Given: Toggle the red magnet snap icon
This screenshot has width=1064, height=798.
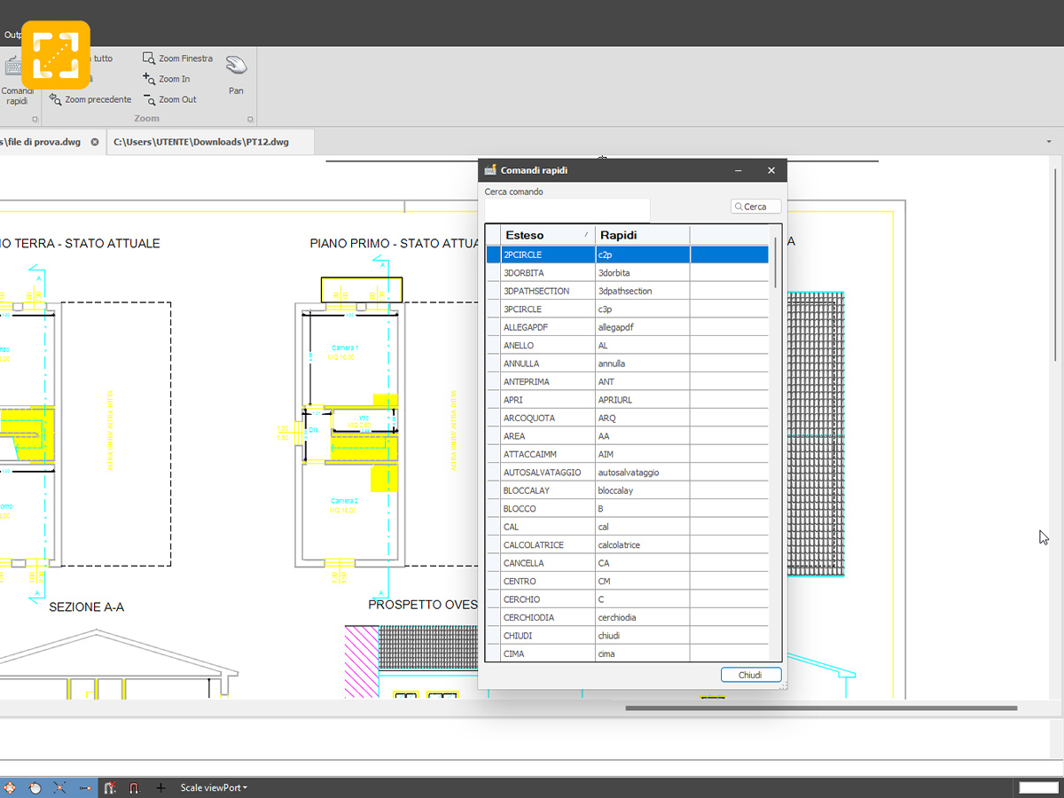Looking at the screenshot, I should coord(134,787).
